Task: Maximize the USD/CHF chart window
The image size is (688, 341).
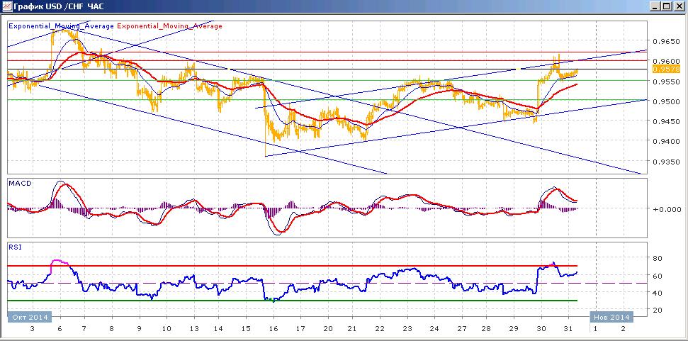Action: click(x=666, y=6)
